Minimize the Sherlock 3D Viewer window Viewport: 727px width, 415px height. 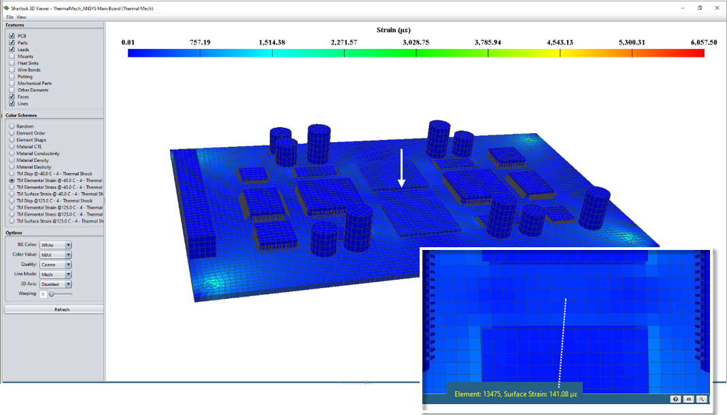(683, 8)
